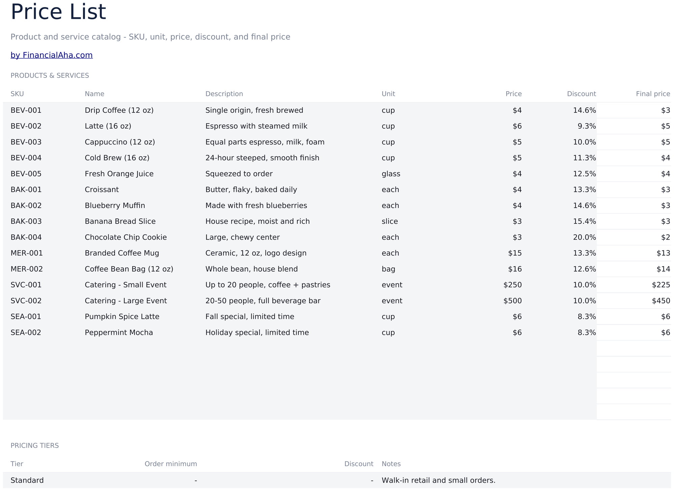Screen dimensions: 674x491
Task: Select 'Peppermint Mocha' name cell
Action: click(119, 333)
